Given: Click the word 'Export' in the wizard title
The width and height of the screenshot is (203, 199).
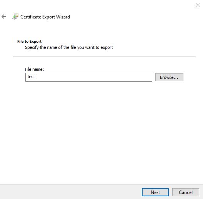Looking at the screenshot, I should [x=48, y=17].
